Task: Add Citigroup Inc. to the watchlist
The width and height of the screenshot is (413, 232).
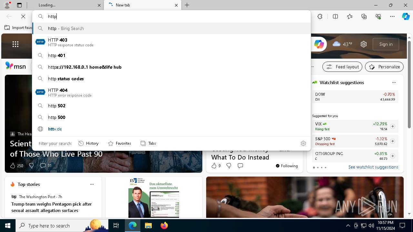Action: (x=393, y=156)
